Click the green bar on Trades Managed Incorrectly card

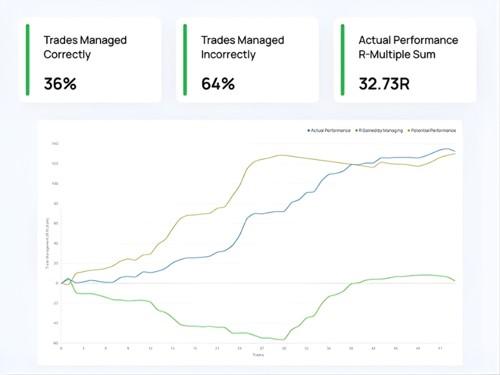(x=185, y=60)
